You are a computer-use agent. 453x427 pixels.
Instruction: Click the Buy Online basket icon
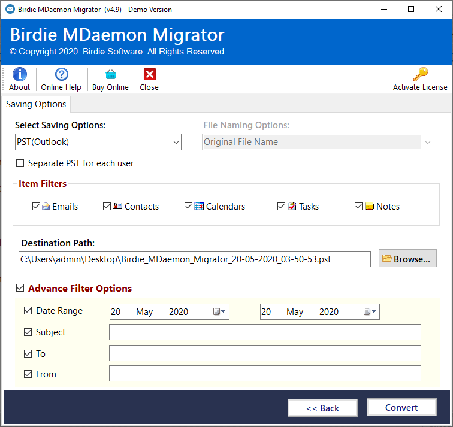[x=111, y=74]
